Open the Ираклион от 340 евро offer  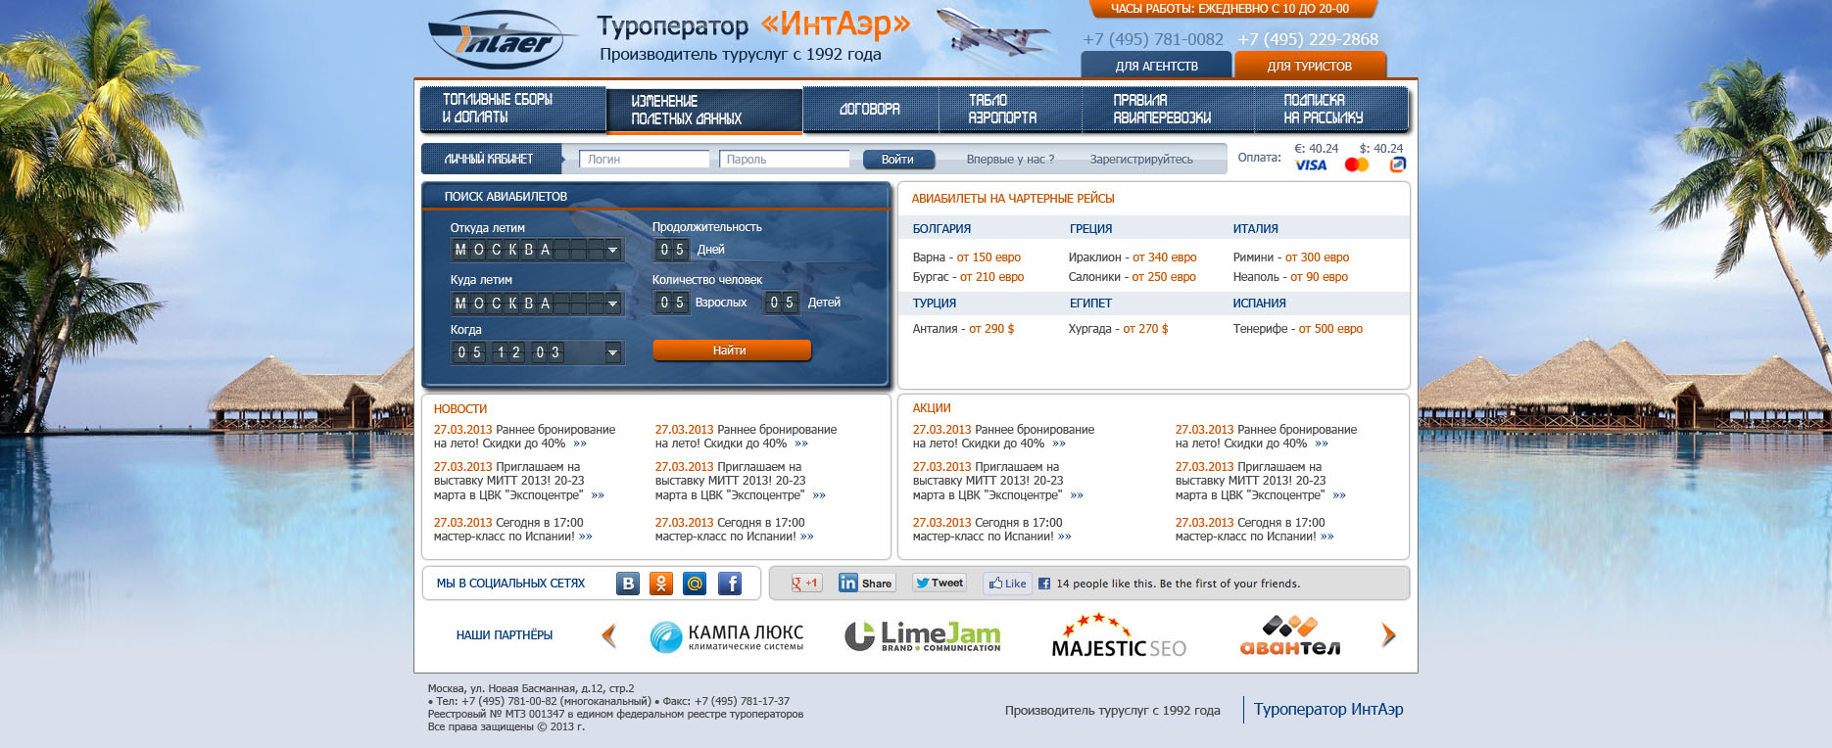[x=1133, y=257]
